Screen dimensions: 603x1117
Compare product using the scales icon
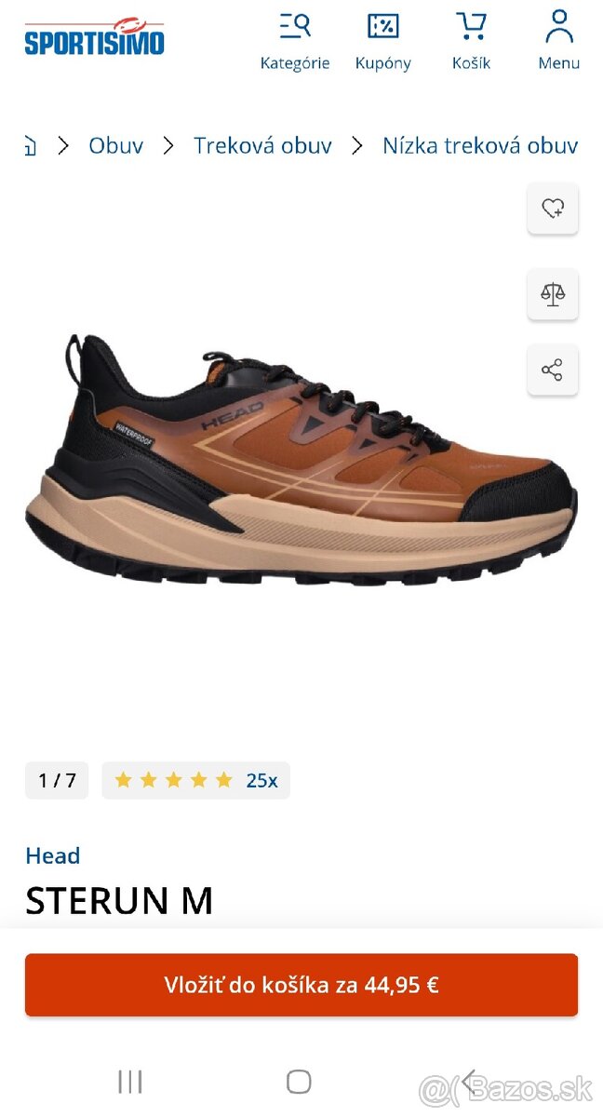(x=553, y=294)
